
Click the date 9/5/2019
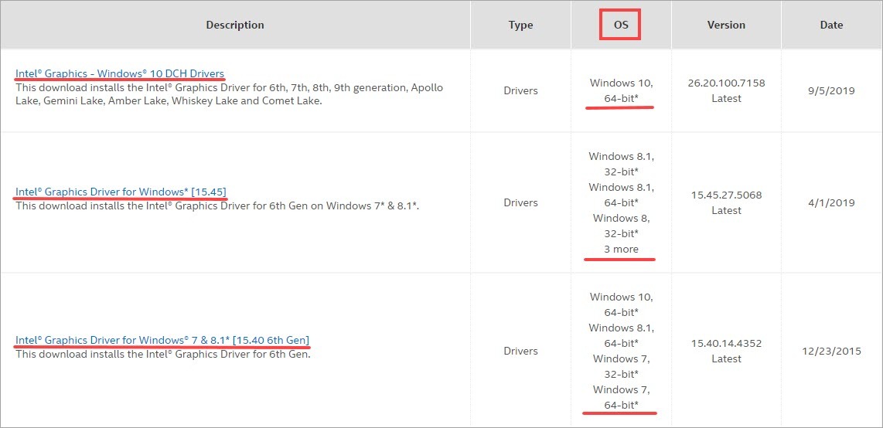(831, 90)
